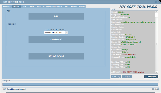Copy all log text
Viewport: 161px width, 93px height.
coord(127,77)
